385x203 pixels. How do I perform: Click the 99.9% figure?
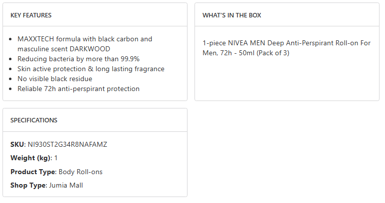tap(127, 59)
